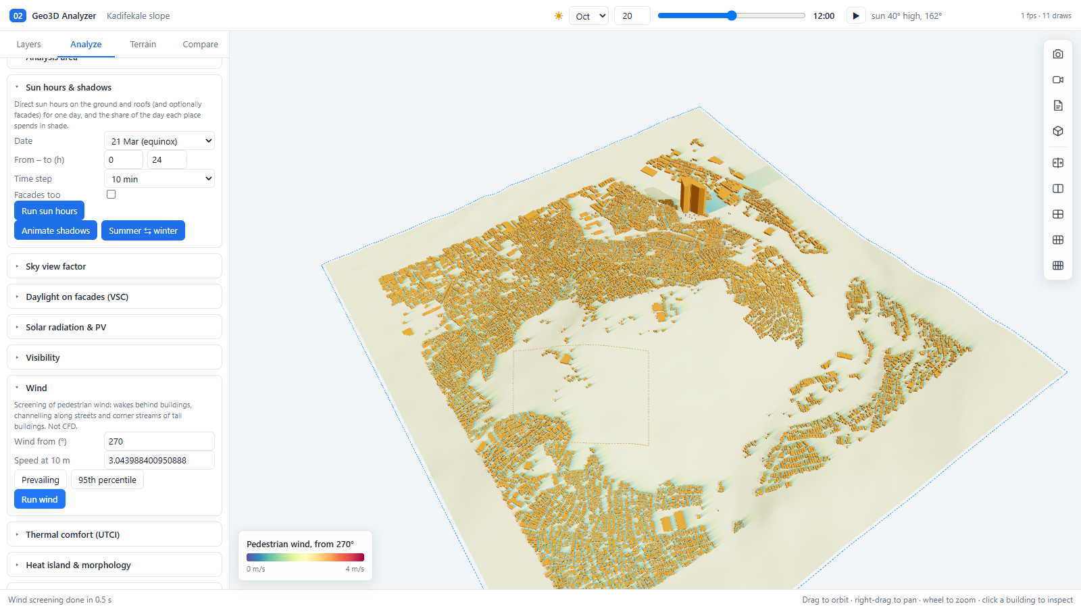Click the Run wind button
The image size is (1081, 608).
tap(40, 499)
